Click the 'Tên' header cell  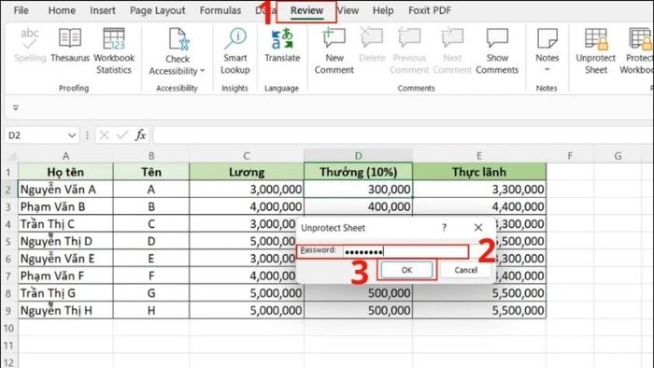[151, 172]
